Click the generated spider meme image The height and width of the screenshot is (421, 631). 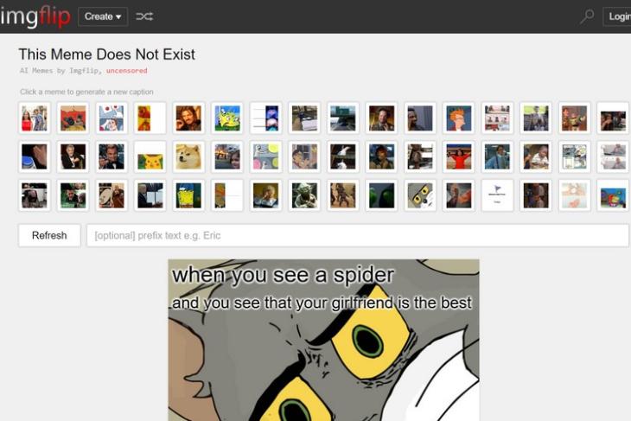tap(323, 340)
